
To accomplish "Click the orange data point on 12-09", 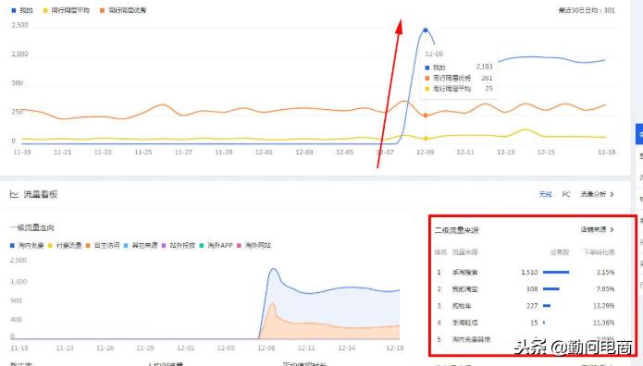I will [x=426, y=116].
